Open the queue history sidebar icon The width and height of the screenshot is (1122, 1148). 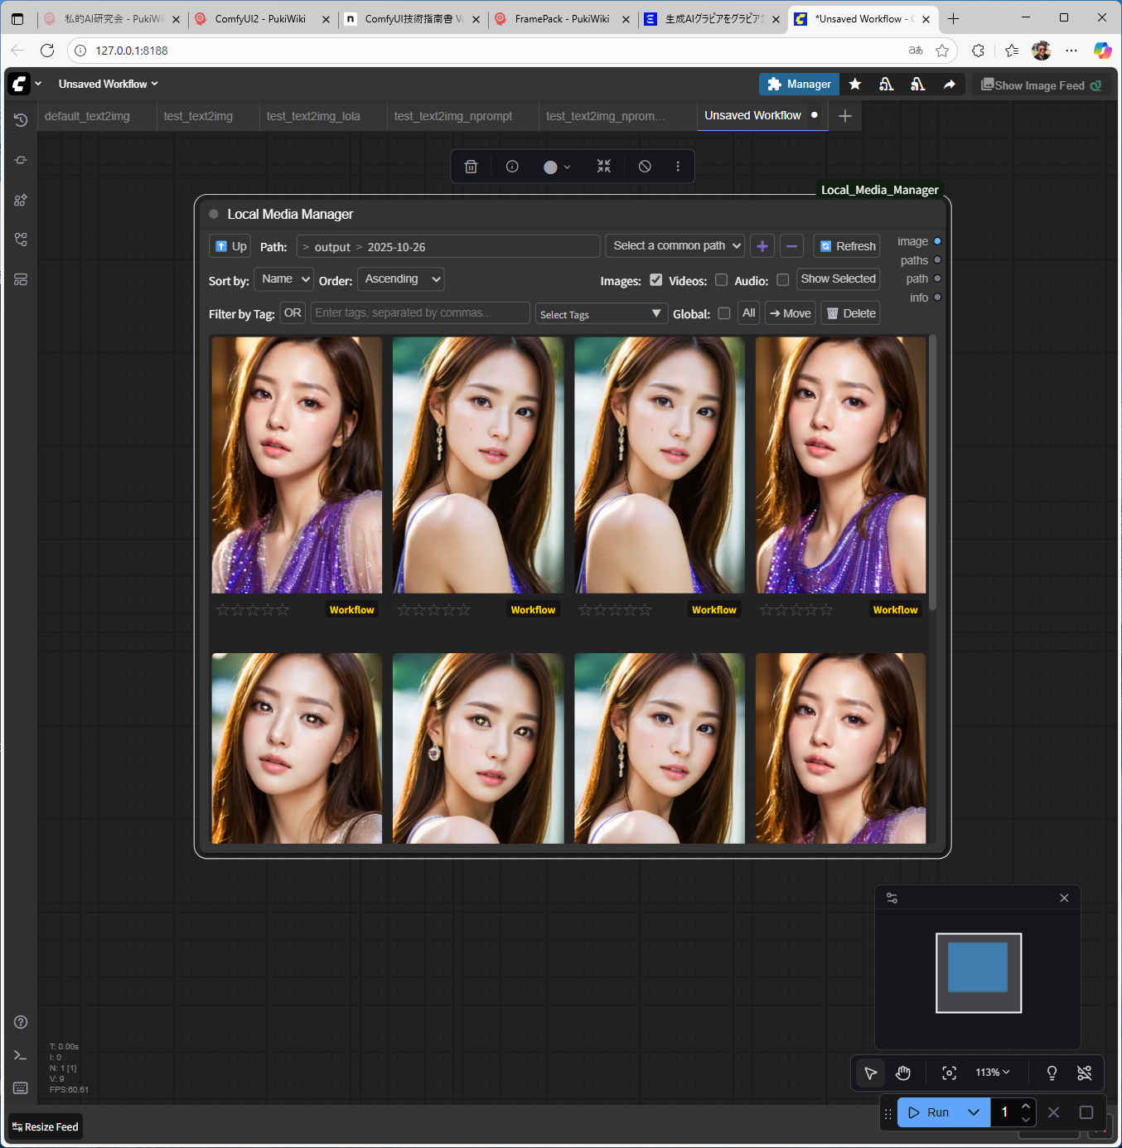[x=21, y=120]
